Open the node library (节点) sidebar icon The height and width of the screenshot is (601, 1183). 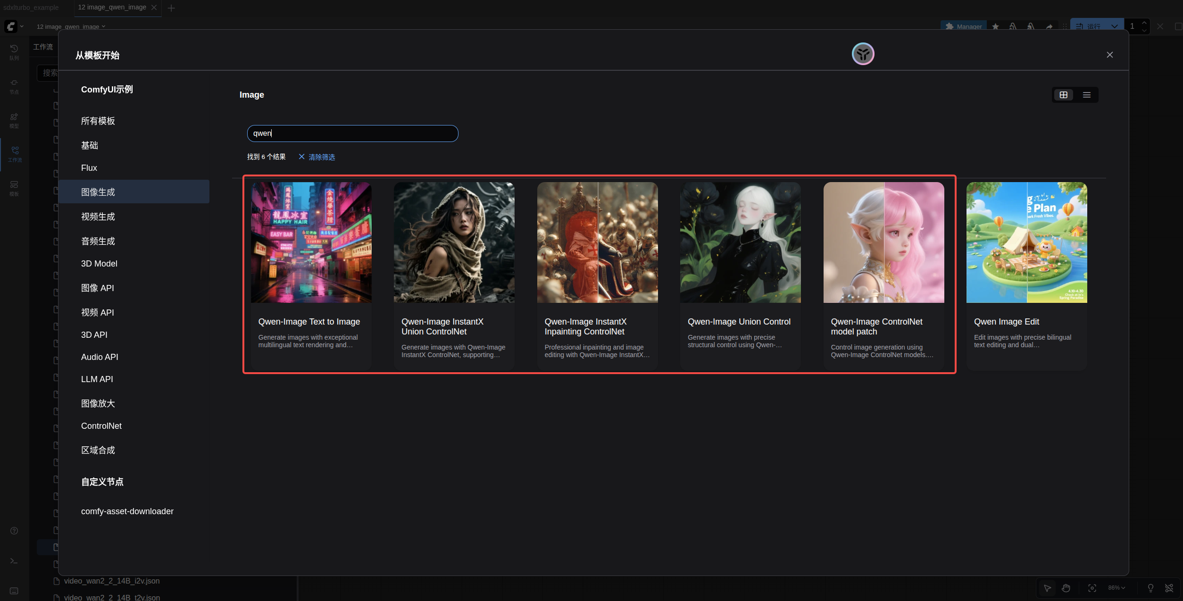(14, 86)
